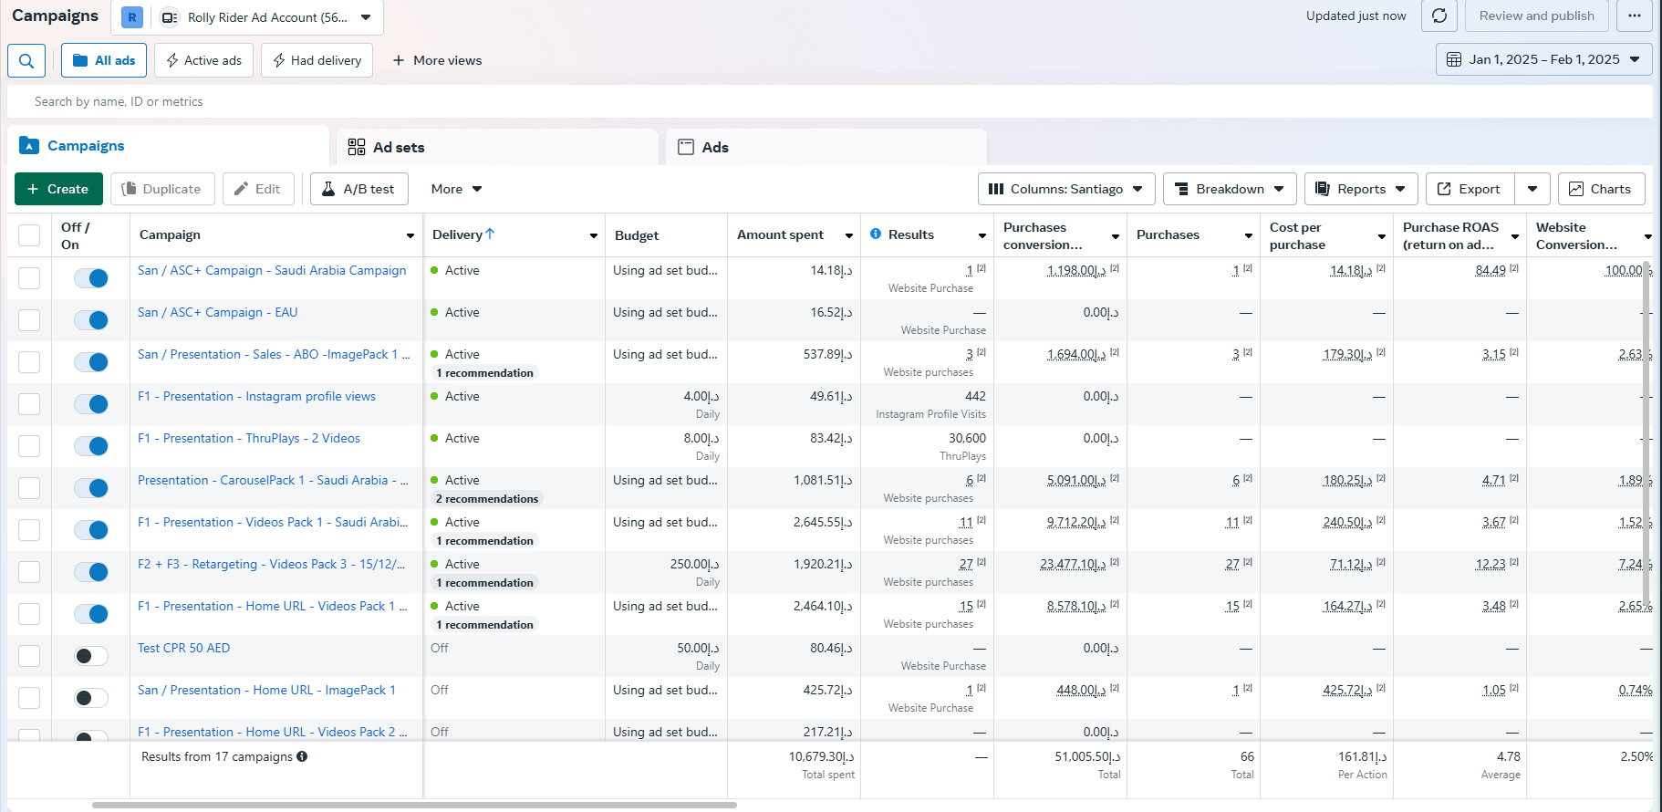The width and height of the screenshot is (1662, 812).
Task: Click the Search by name, ID or metrics field
Action: [830, 101]
